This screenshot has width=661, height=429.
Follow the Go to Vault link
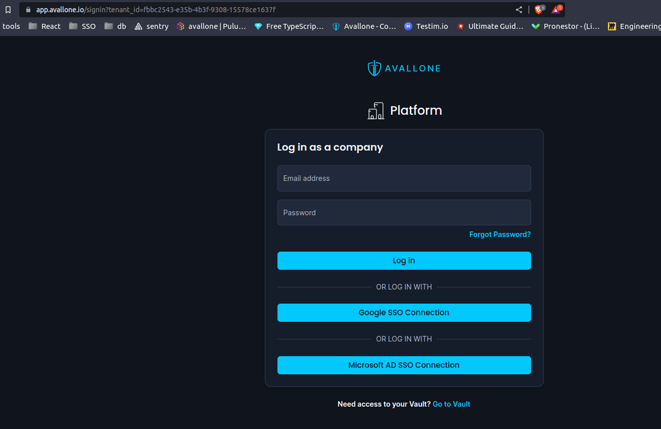click(x=451, y=404)
